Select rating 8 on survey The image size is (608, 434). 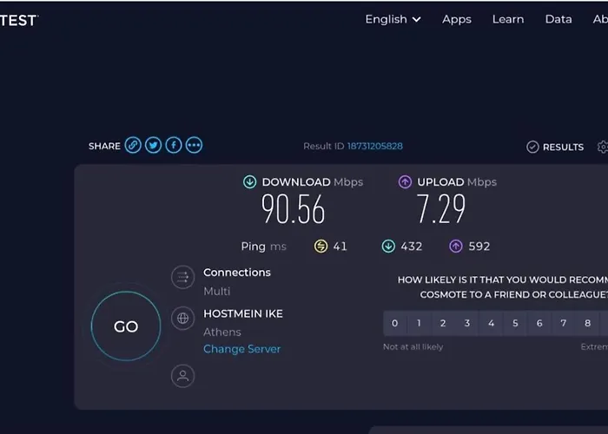click(x=588, y=324)
